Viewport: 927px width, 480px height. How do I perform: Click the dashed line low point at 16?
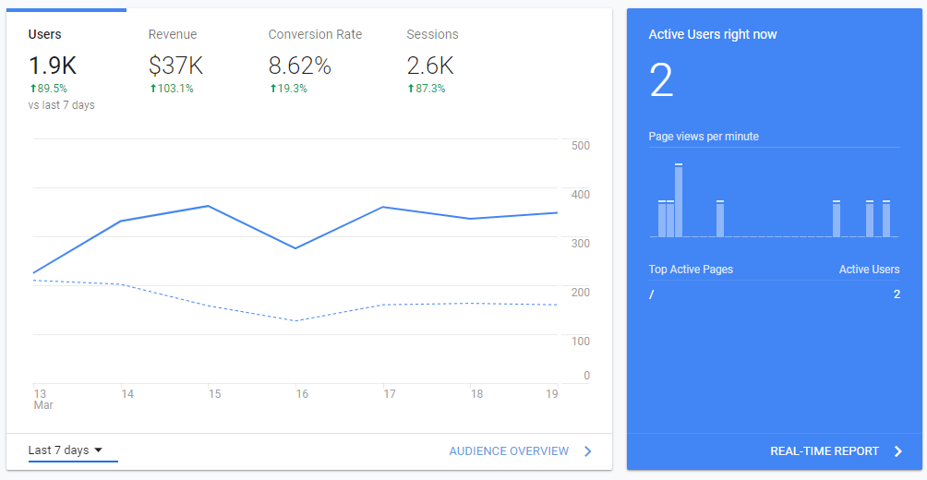coord(295,320)
